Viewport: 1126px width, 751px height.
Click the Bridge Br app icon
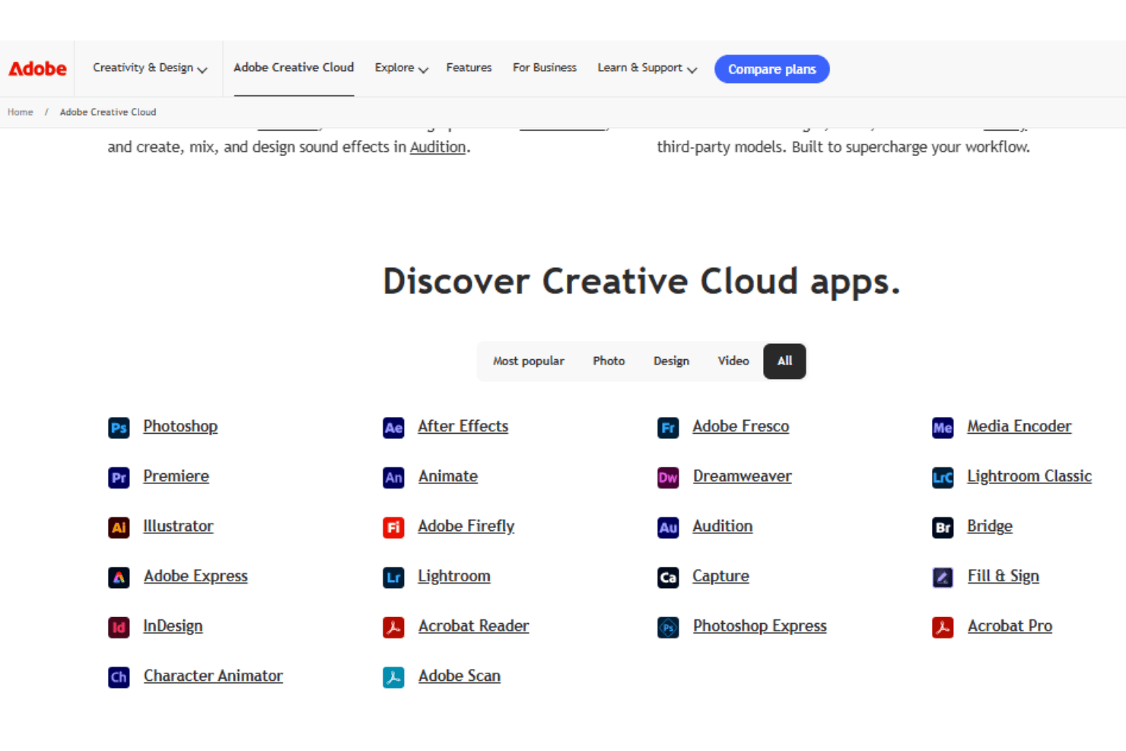(943, 527)
